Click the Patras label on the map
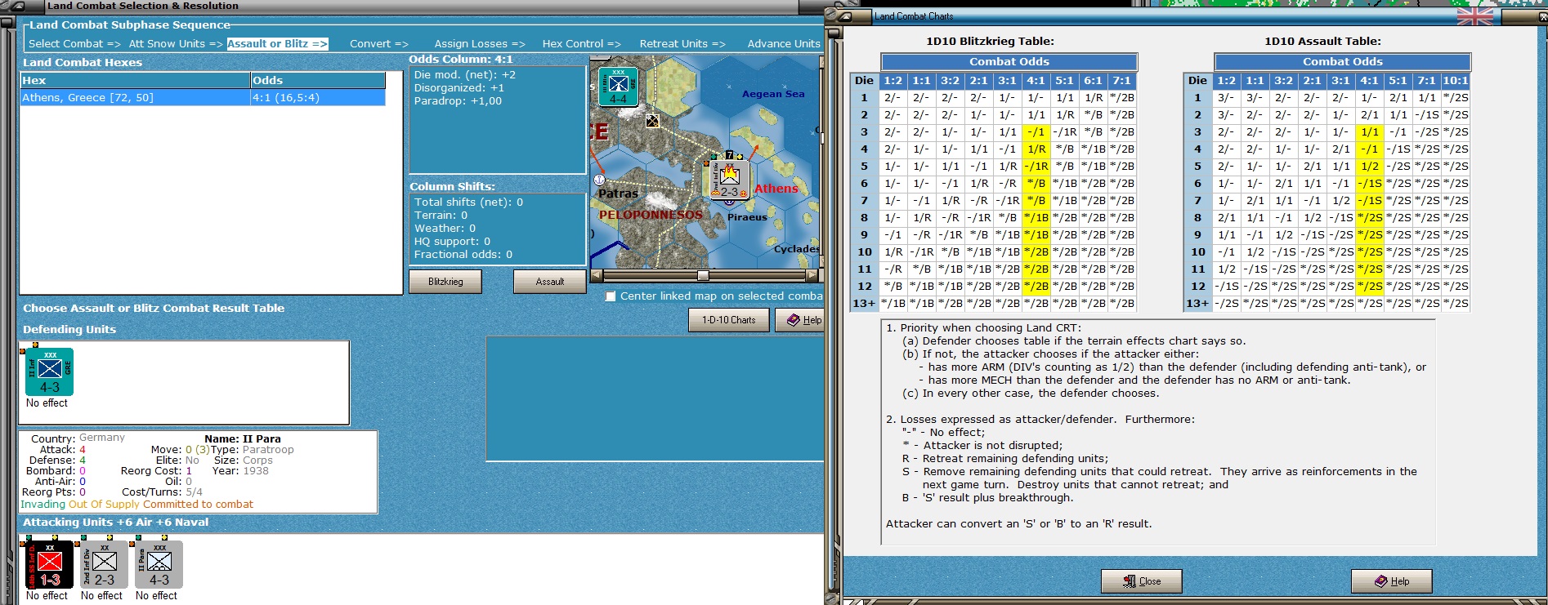This screenshot has height=605, width=1548. click(618, 194)
